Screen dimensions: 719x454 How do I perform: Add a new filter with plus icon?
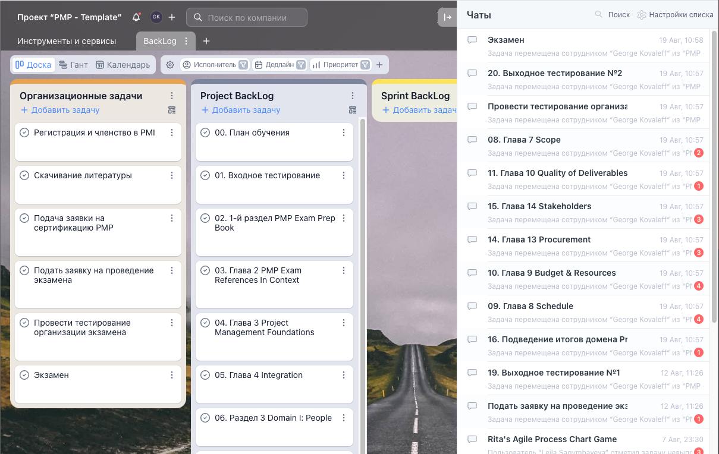[379, 65]
